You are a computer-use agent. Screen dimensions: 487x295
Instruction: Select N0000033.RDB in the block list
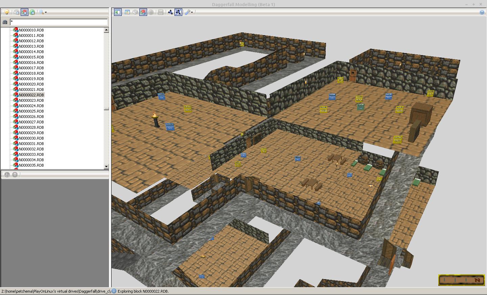pos(31,154)
